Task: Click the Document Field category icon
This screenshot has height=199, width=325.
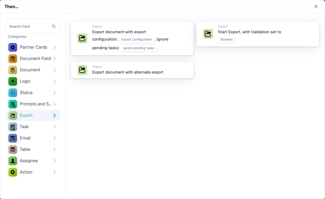Action: click(13, 59)
